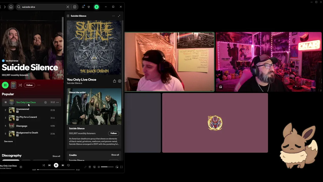This screenshot has width=323, height=182.
Task: Open more options for first track row
Action: (x=58, y=102)
